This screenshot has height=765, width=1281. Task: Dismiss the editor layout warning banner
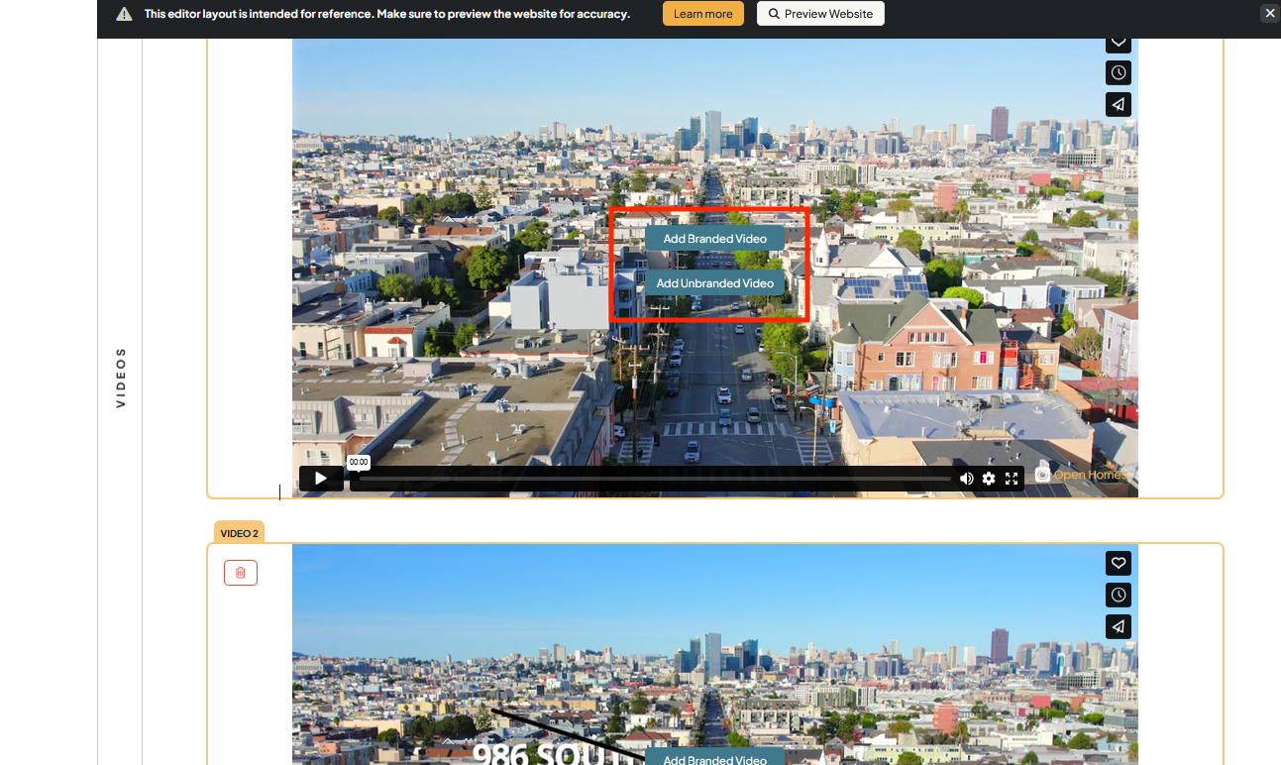(x=1269, y=13)
